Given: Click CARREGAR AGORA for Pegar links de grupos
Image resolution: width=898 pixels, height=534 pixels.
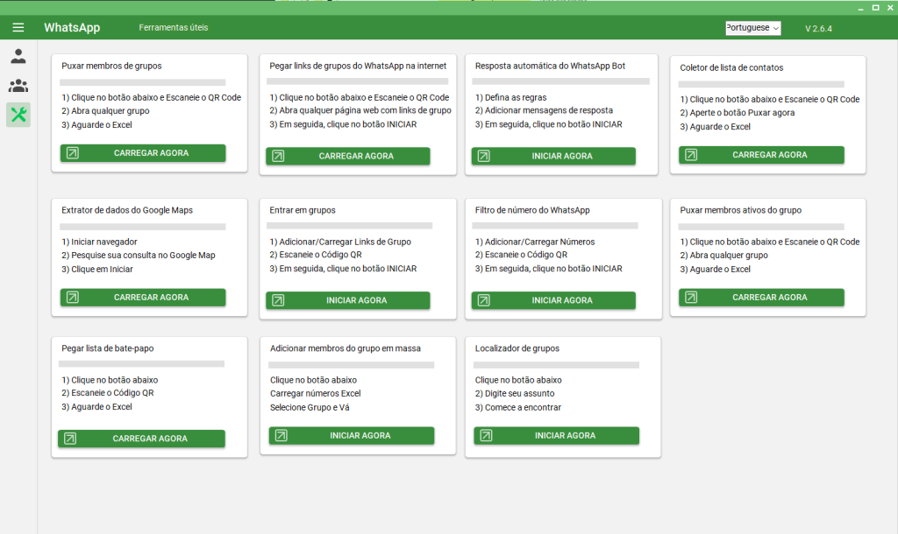Looking at the screenshot, I should (x=347, y=156).
